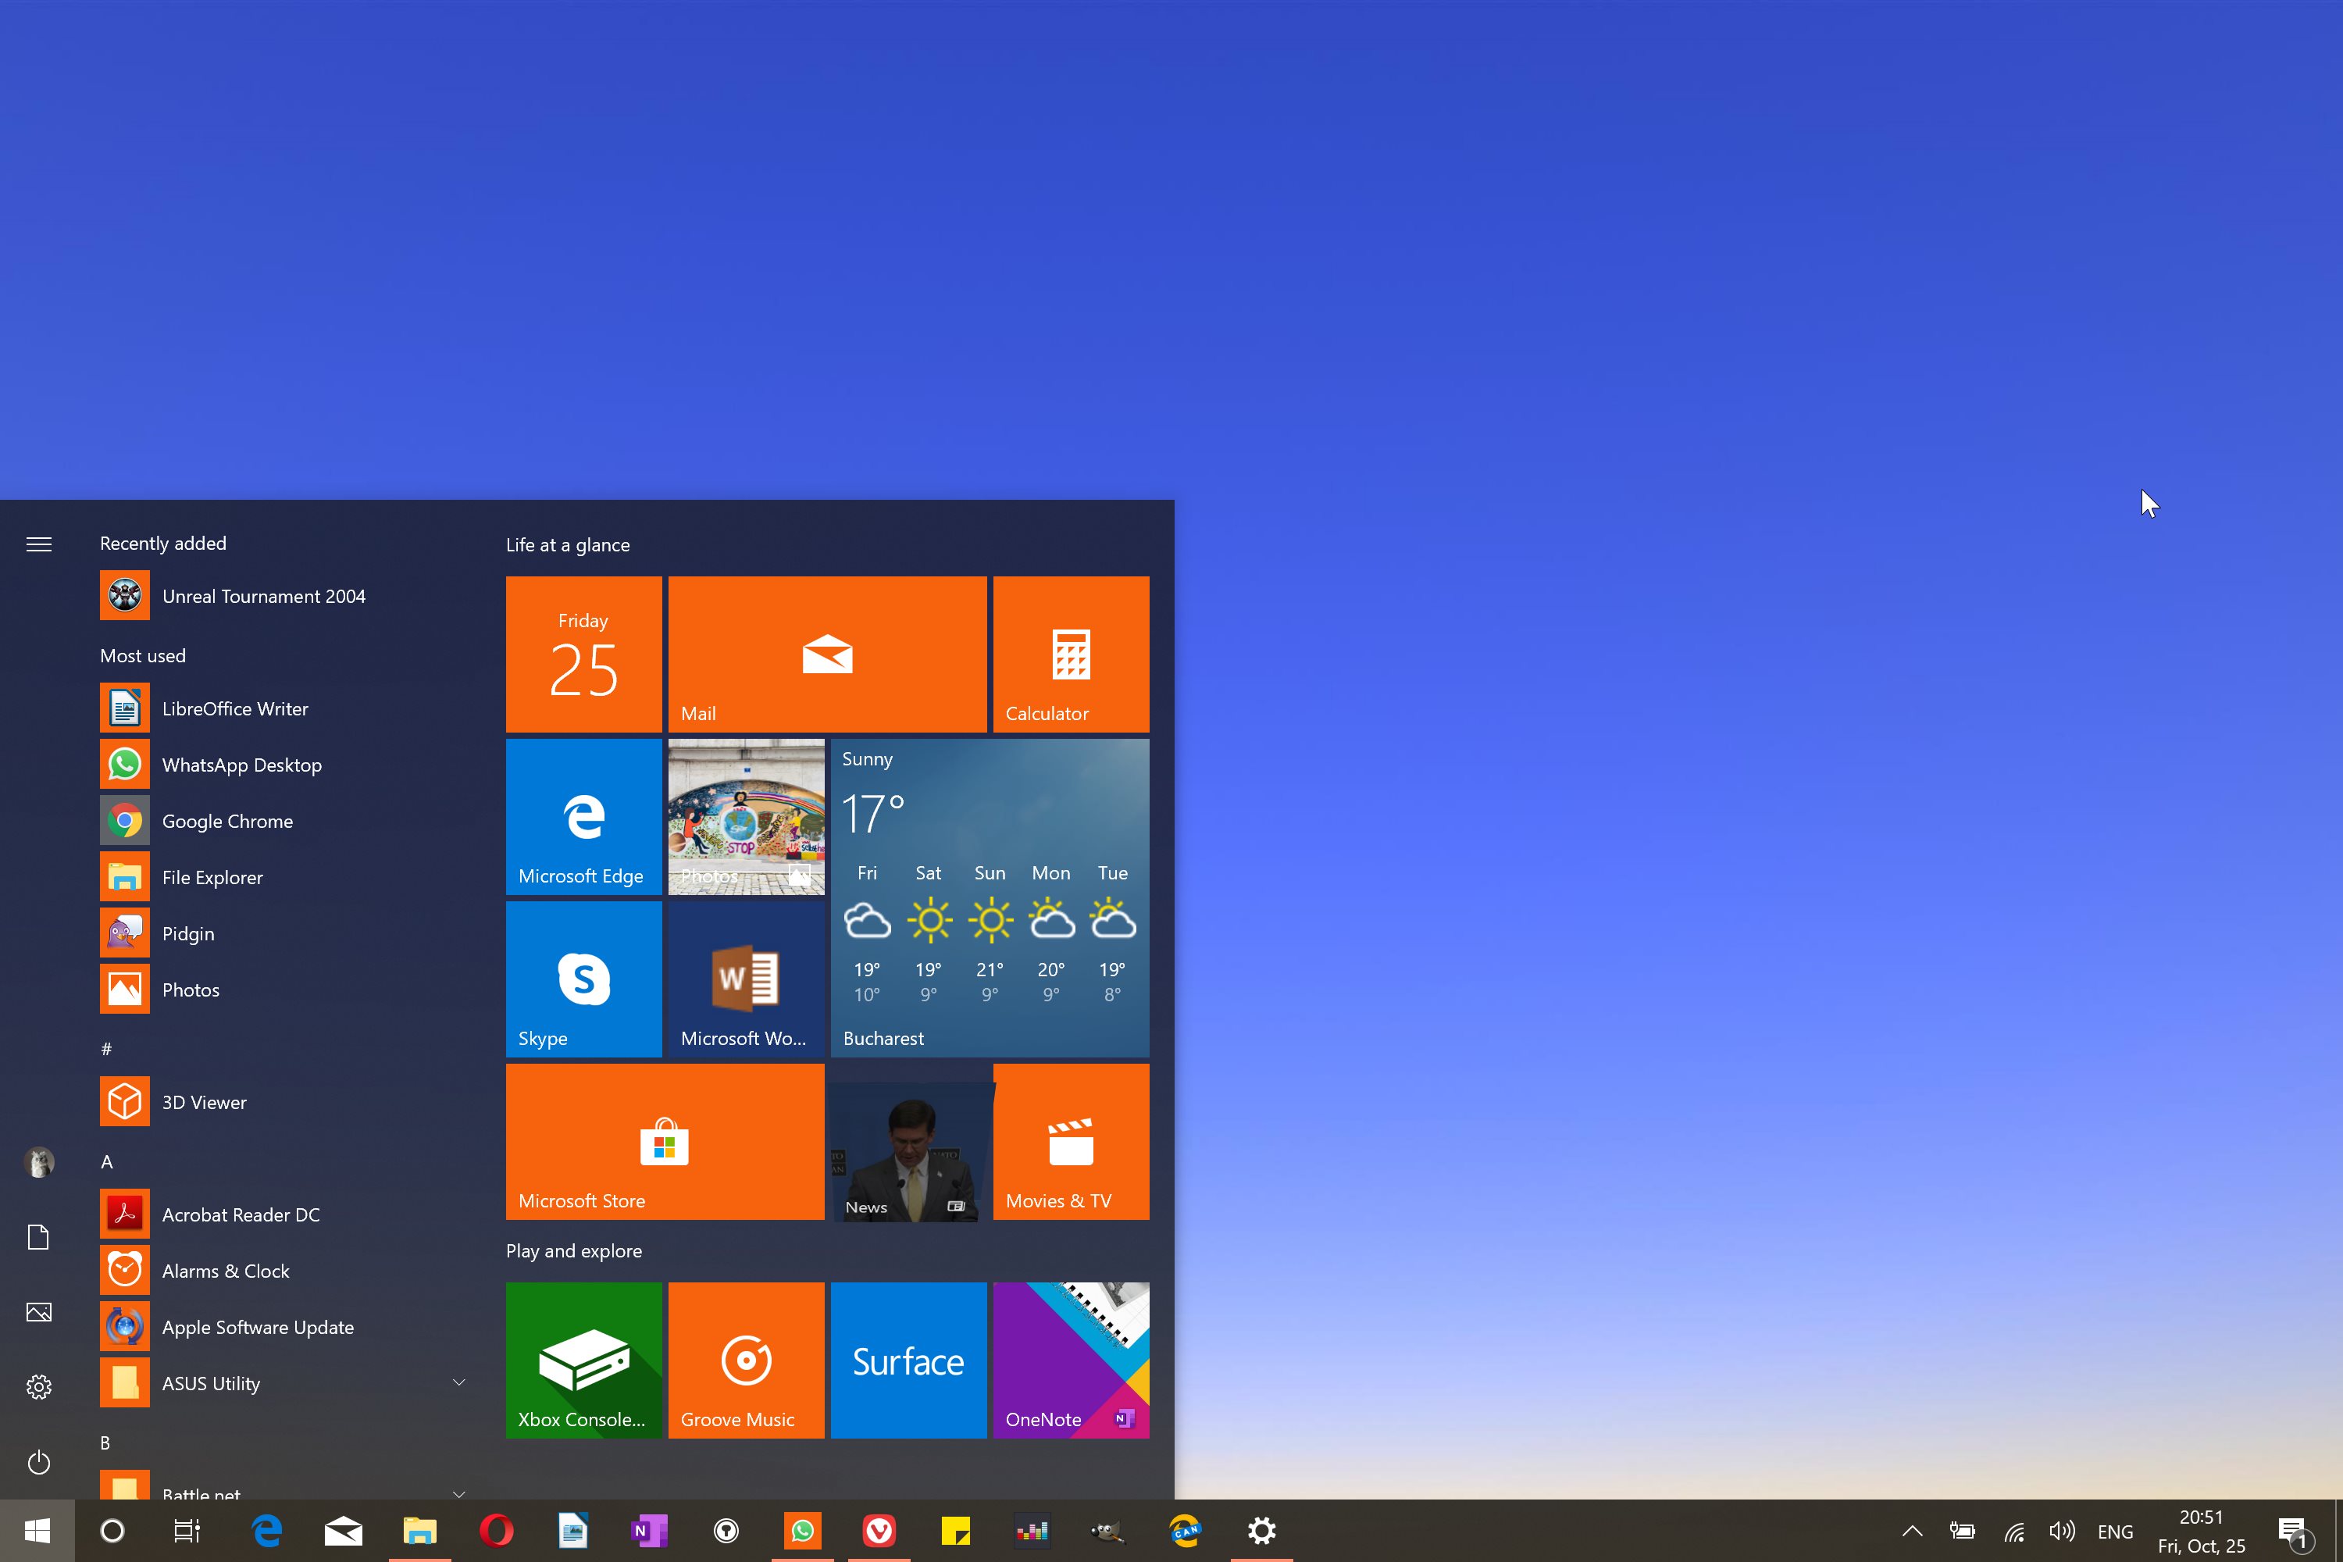Viewport: 2343px width, 1562px height.
Task: Click the Power button in Start sidebar
Action: [39, 1462]
